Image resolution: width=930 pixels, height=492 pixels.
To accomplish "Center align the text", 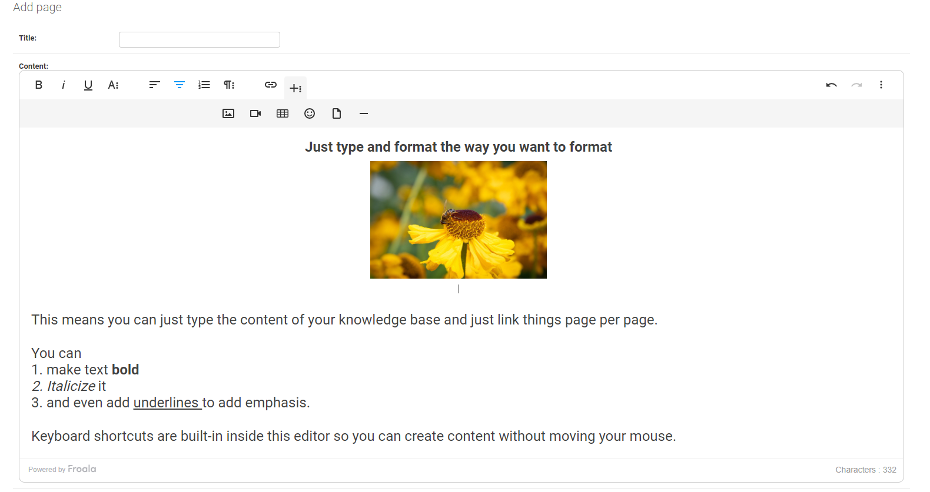I will point(180,85).
